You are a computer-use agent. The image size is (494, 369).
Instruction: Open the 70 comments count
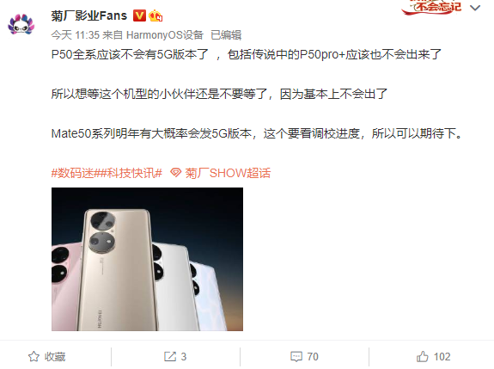[x=313, y=357]
